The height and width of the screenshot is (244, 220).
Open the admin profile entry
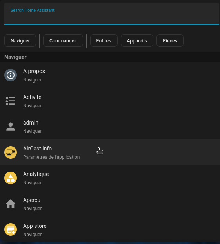click(x=110, y=127)
